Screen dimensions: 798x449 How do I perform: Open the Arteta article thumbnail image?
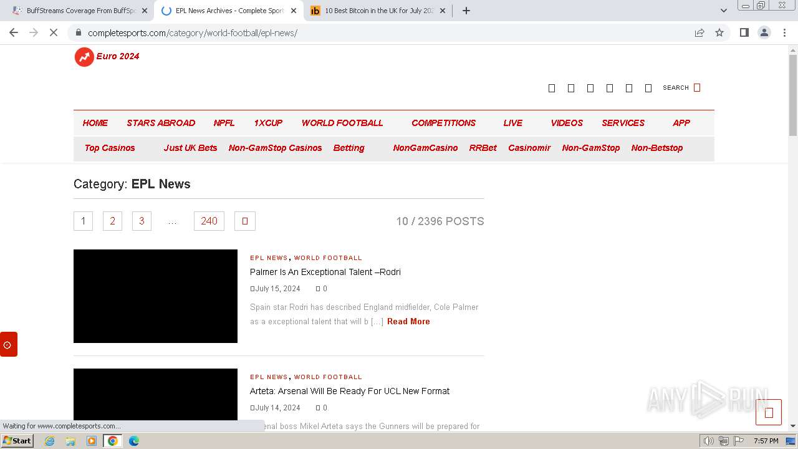click(x=155, y=394)
